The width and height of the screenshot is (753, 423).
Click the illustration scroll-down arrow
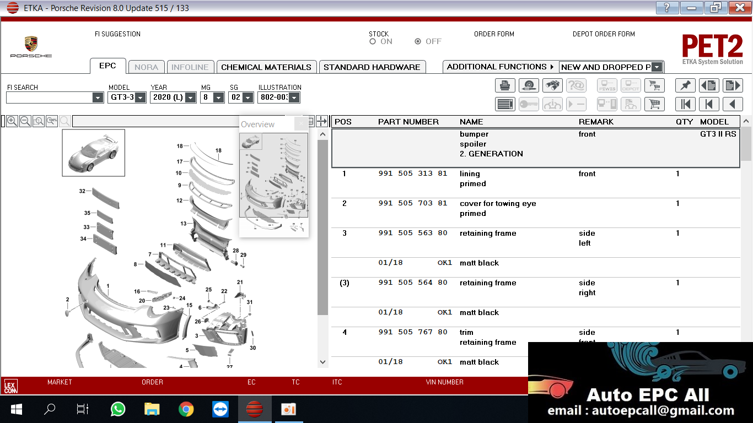[x=322, y=362]
